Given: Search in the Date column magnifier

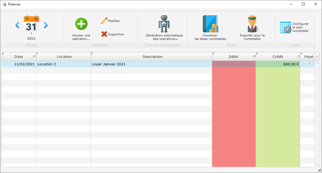Looking at the screenshot, I should coord(34,56).
